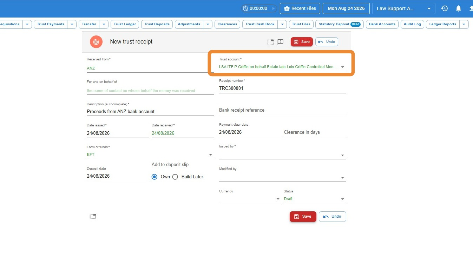This screenshot has width=473, height=277.
Task: Go to Trust Ledger
Action: click(125, 24)
